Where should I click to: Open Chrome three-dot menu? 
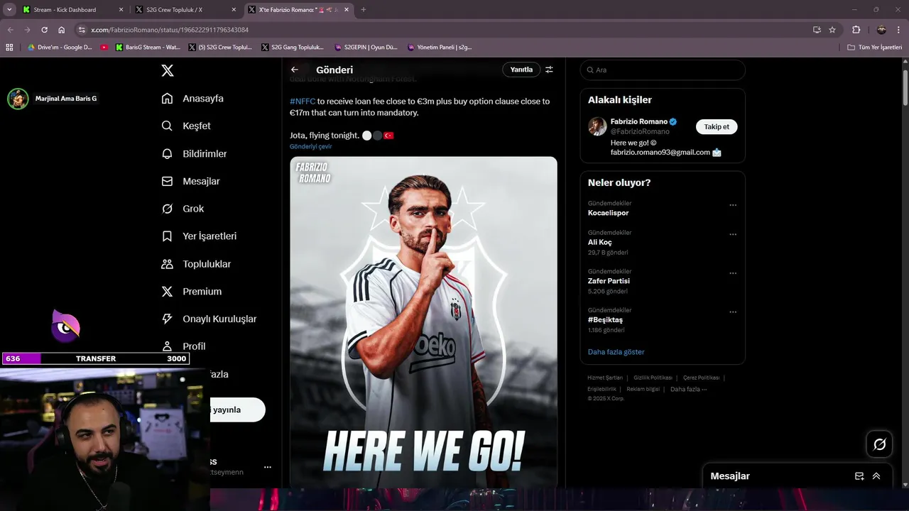899,30
